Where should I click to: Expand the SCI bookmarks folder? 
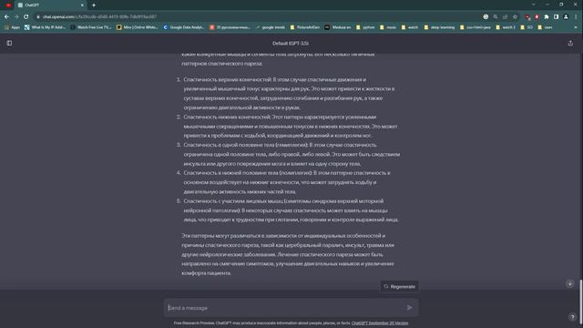point(527,27)
